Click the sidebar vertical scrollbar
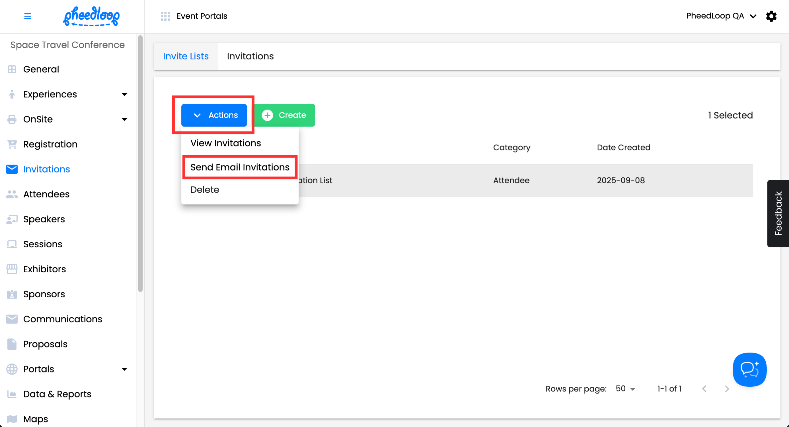The image size is (789, 427). coord(140,164)
